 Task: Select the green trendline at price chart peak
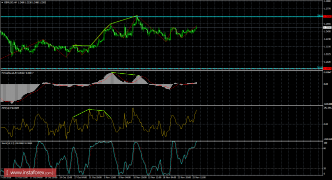124,19
